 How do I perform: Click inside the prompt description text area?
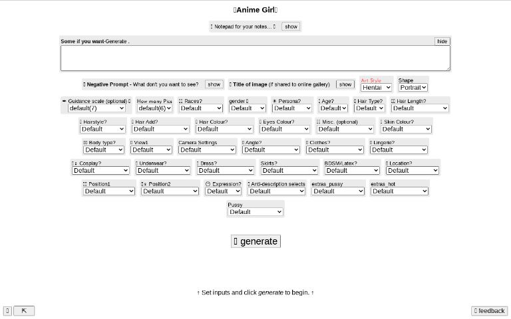coord(255,58)
